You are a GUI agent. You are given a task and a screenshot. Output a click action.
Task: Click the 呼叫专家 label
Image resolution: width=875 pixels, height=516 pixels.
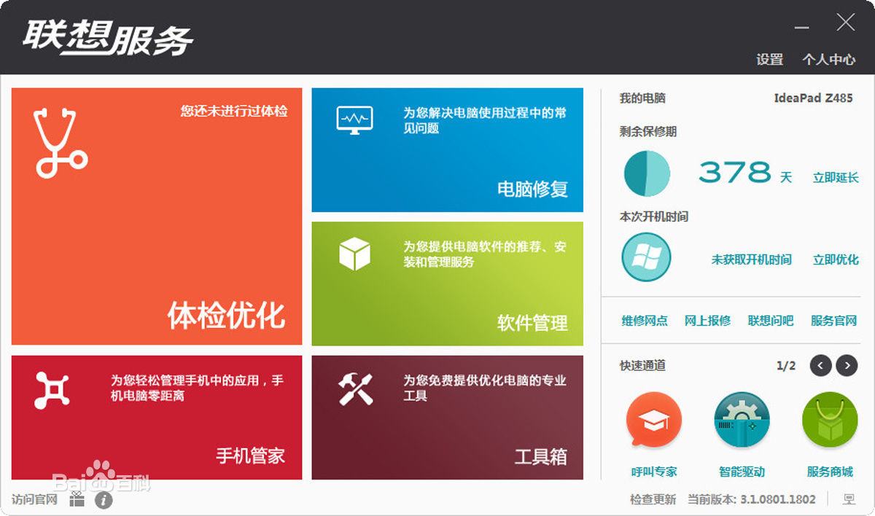654,472
